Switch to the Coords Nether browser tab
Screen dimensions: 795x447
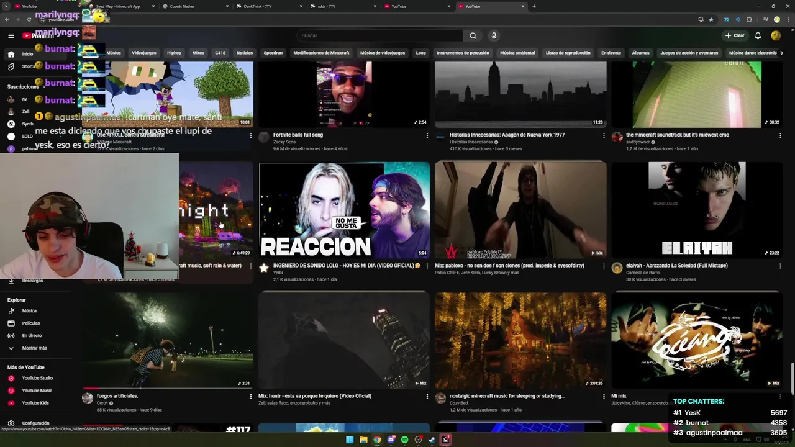(x=194, y=6)
